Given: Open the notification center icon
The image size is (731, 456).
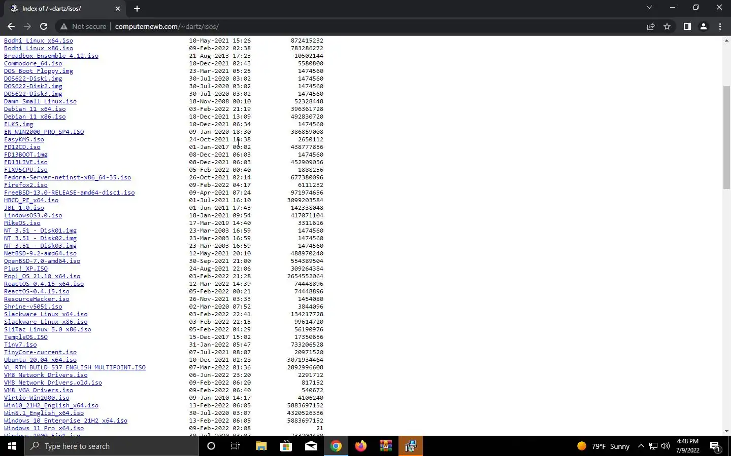Looking at the screenshot, I should 715,446.
